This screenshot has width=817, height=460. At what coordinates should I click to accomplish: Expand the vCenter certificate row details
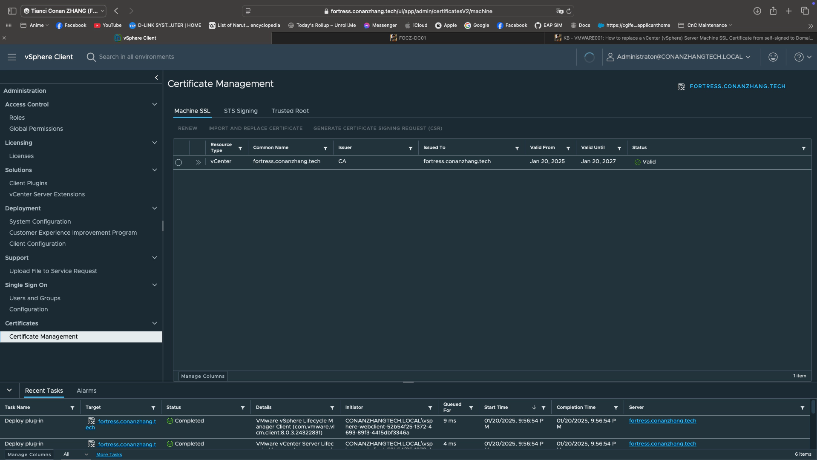(198, 162)
